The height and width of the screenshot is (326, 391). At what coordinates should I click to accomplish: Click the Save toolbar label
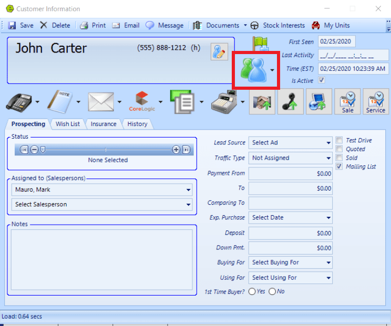[x=27, y=25]
